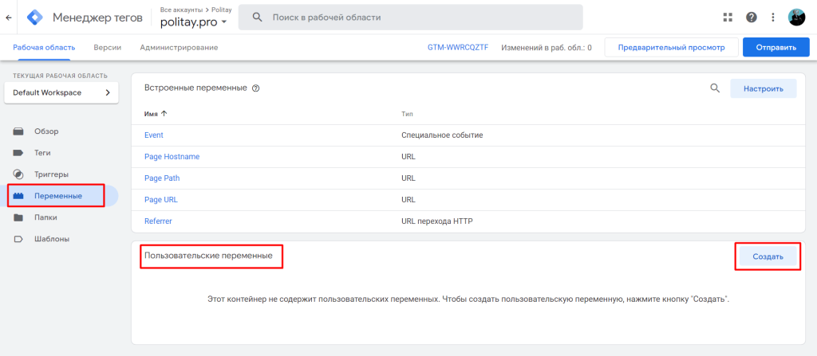The height and width of the screenshot is (356, 817).
Task: Sort by the Имя column header
Action: 156,113
